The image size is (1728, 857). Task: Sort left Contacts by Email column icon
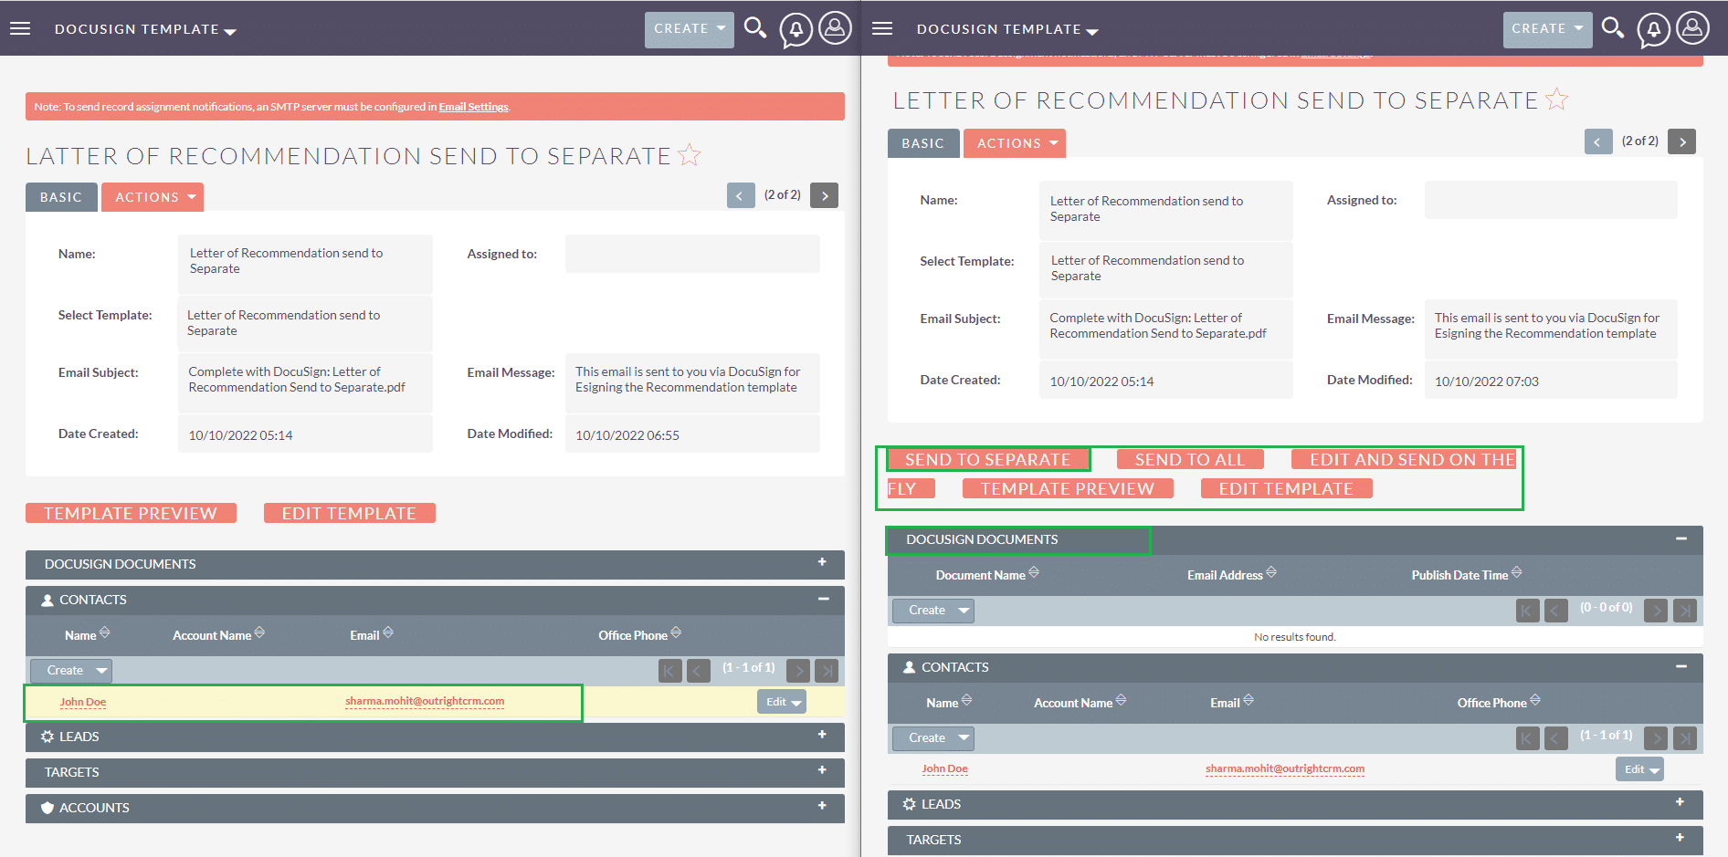(388, 632)
